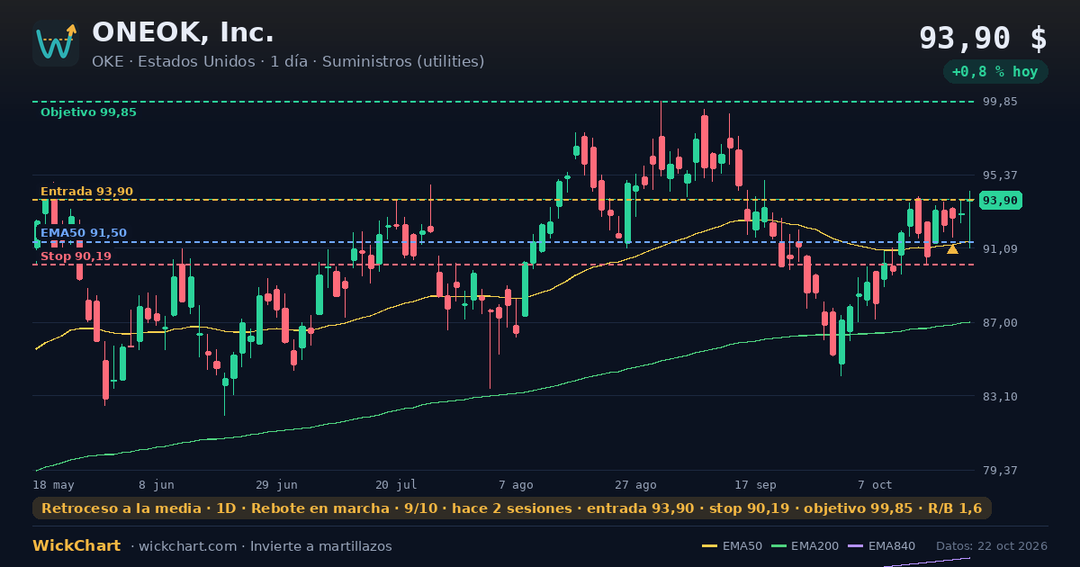Click the EMA840 purple legend swatch
The height and width of the screenshot is (567, 1080).
tap(855, 546)
